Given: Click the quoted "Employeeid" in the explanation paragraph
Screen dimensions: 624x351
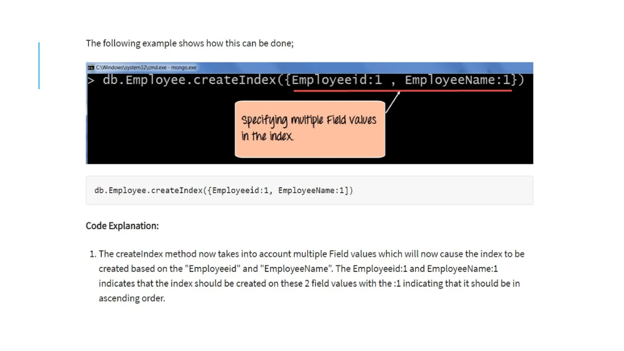Looking at the screenshot, I should click(x=212, y=269).
